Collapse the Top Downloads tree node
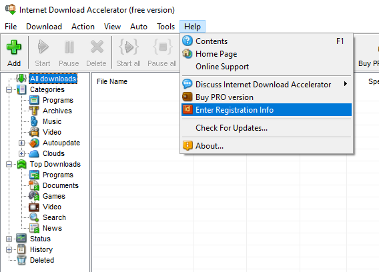This screenshot has width=379, height=272. pyautogui.click(x=9, y=165)
